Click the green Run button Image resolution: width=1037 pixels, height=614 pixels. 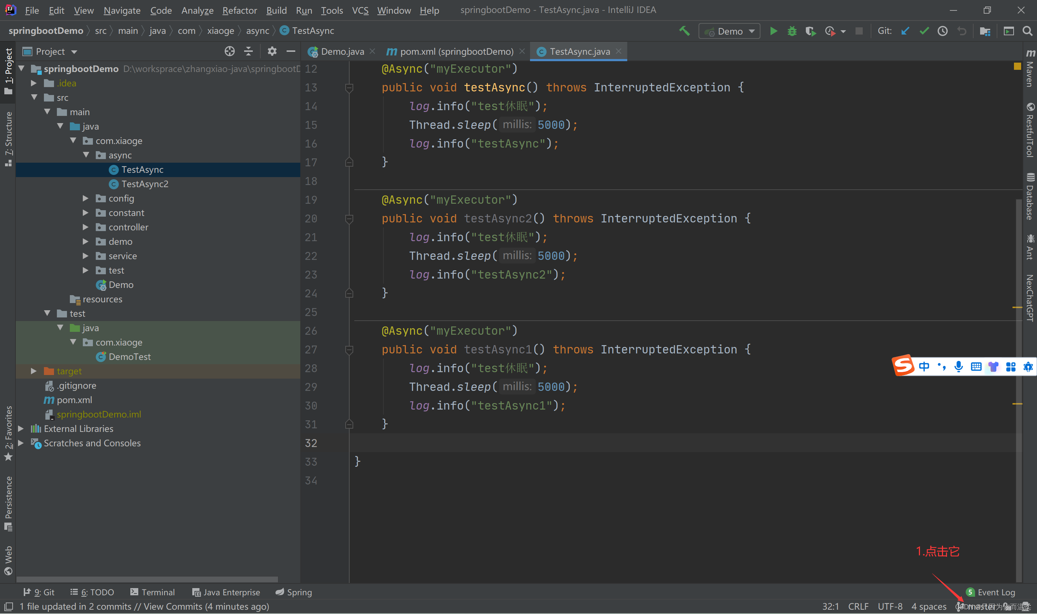tap(773, 31)
